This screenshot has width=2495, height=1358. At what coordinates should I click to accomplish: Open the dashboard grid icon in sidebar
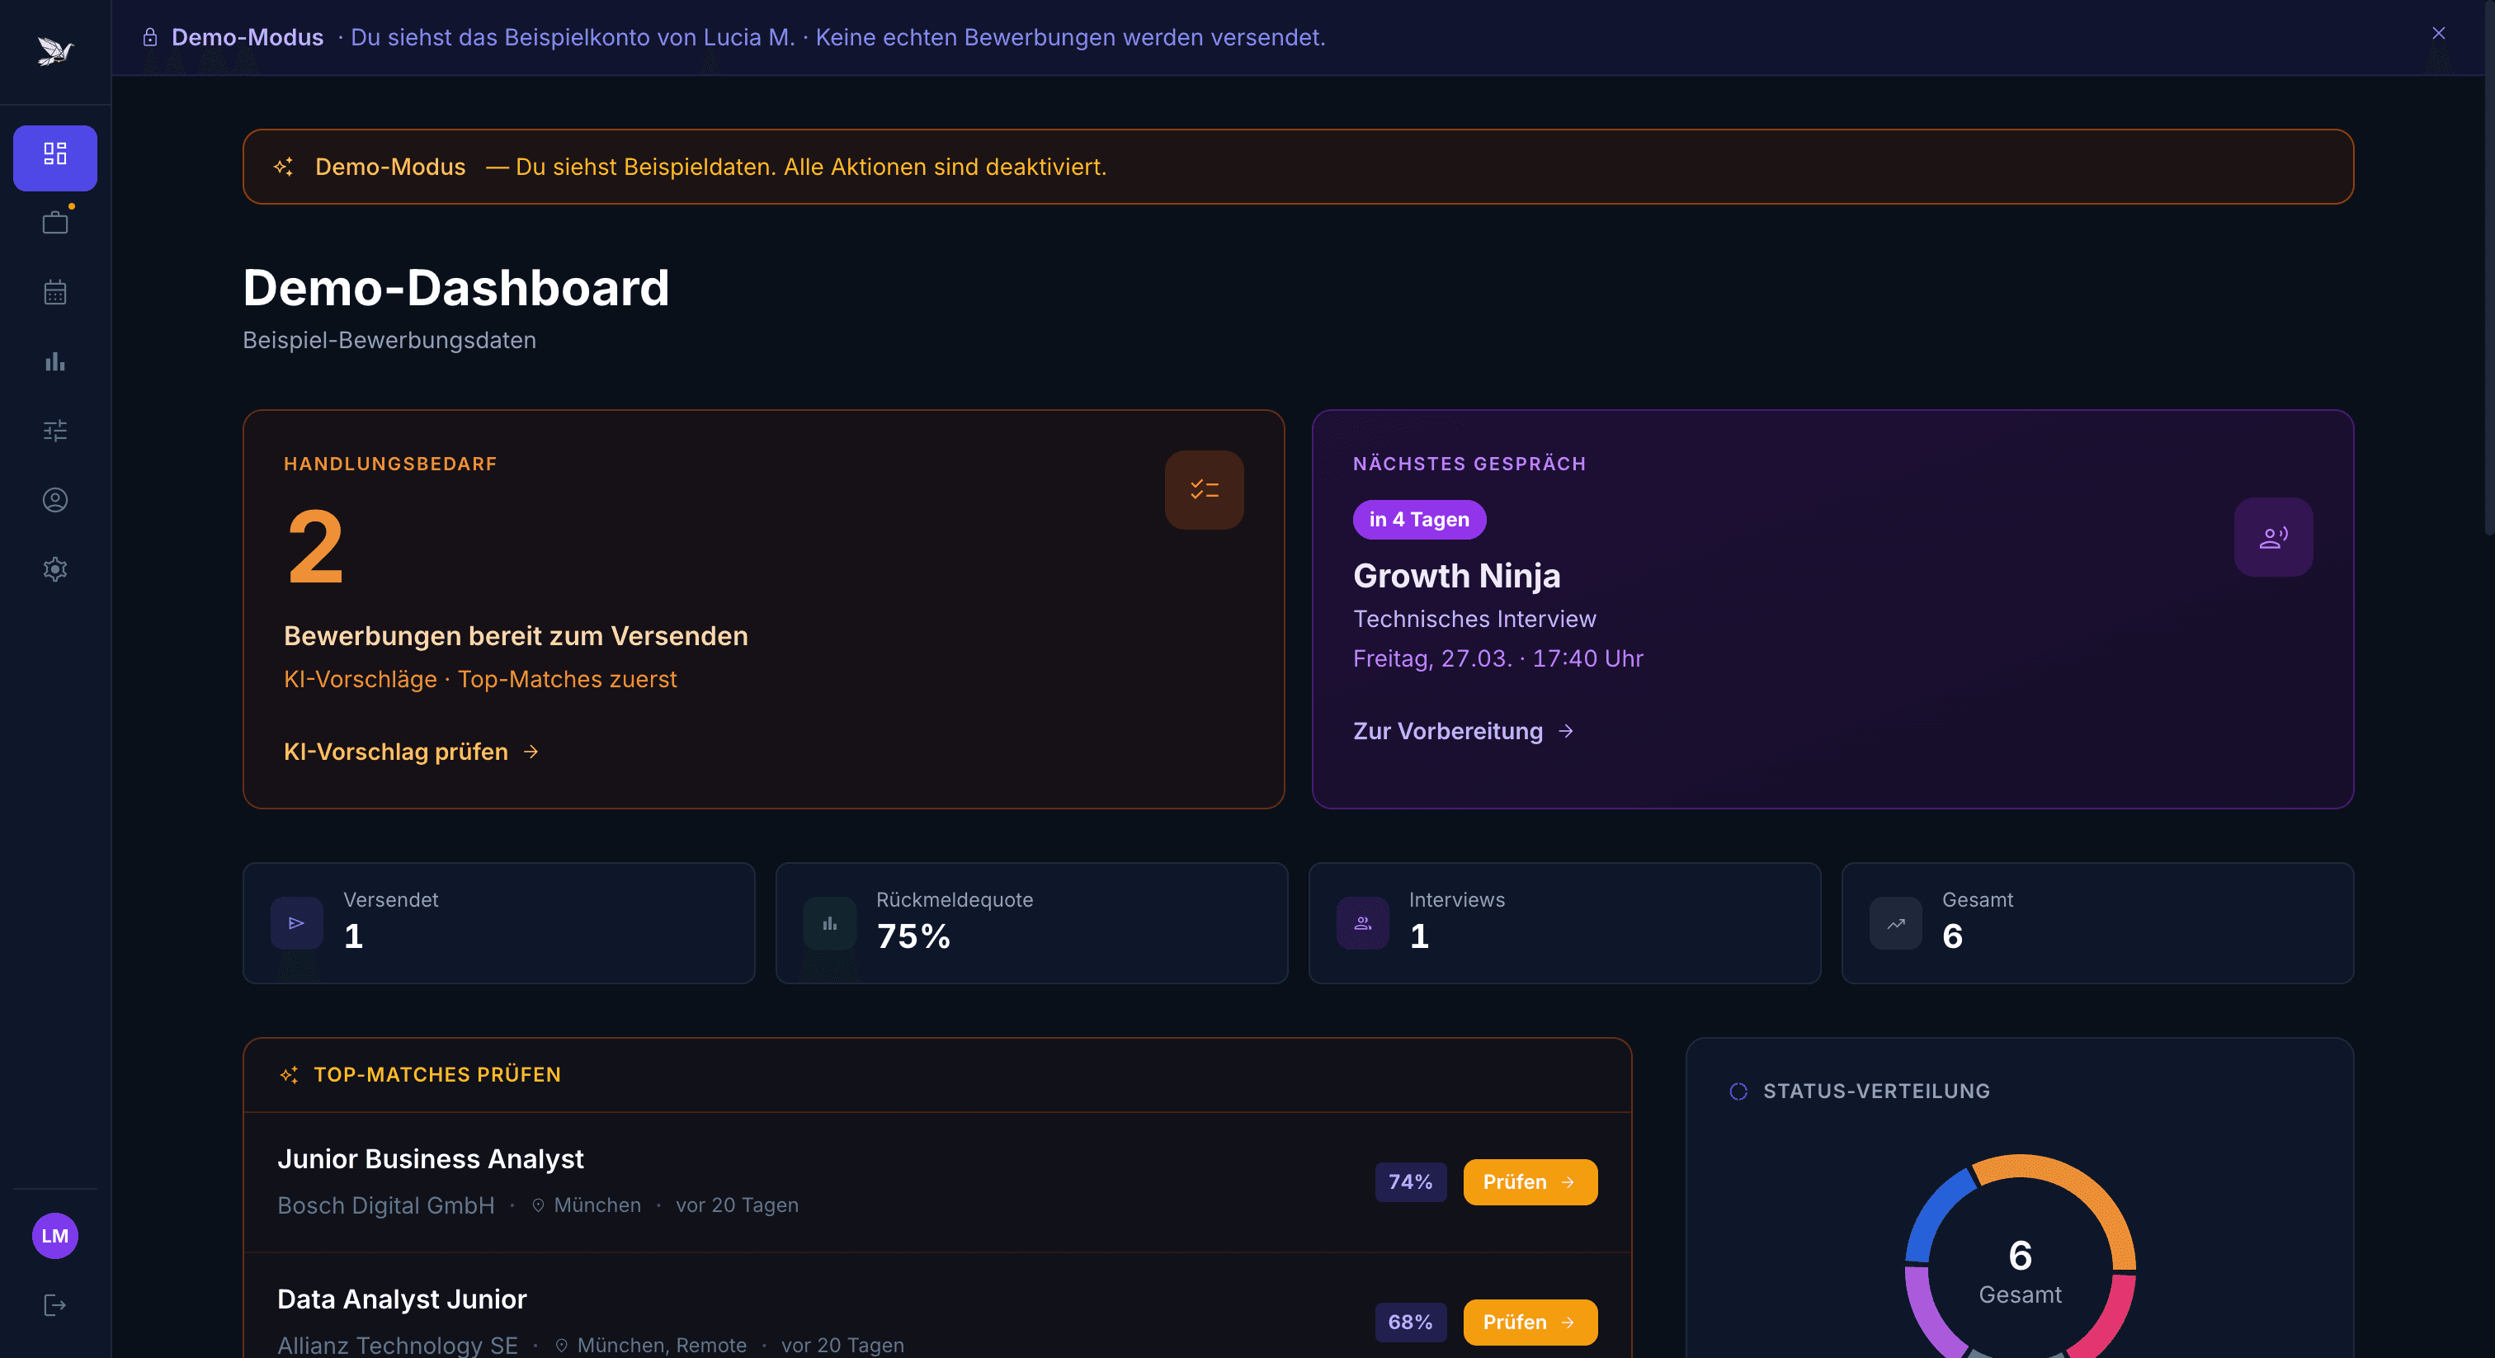(x=55, y=155)
